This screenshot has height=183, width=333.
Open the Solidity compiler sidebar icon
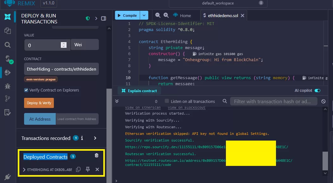pyautogui.click(x=8, y=59)
